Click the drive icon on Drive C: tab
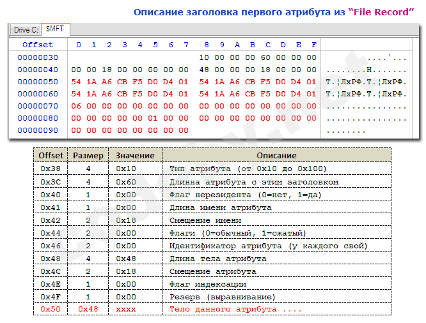 (16, 30)
